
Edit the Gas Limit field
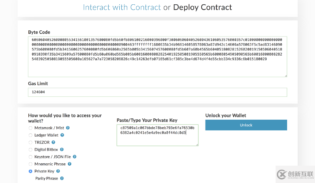pos(157,92)
